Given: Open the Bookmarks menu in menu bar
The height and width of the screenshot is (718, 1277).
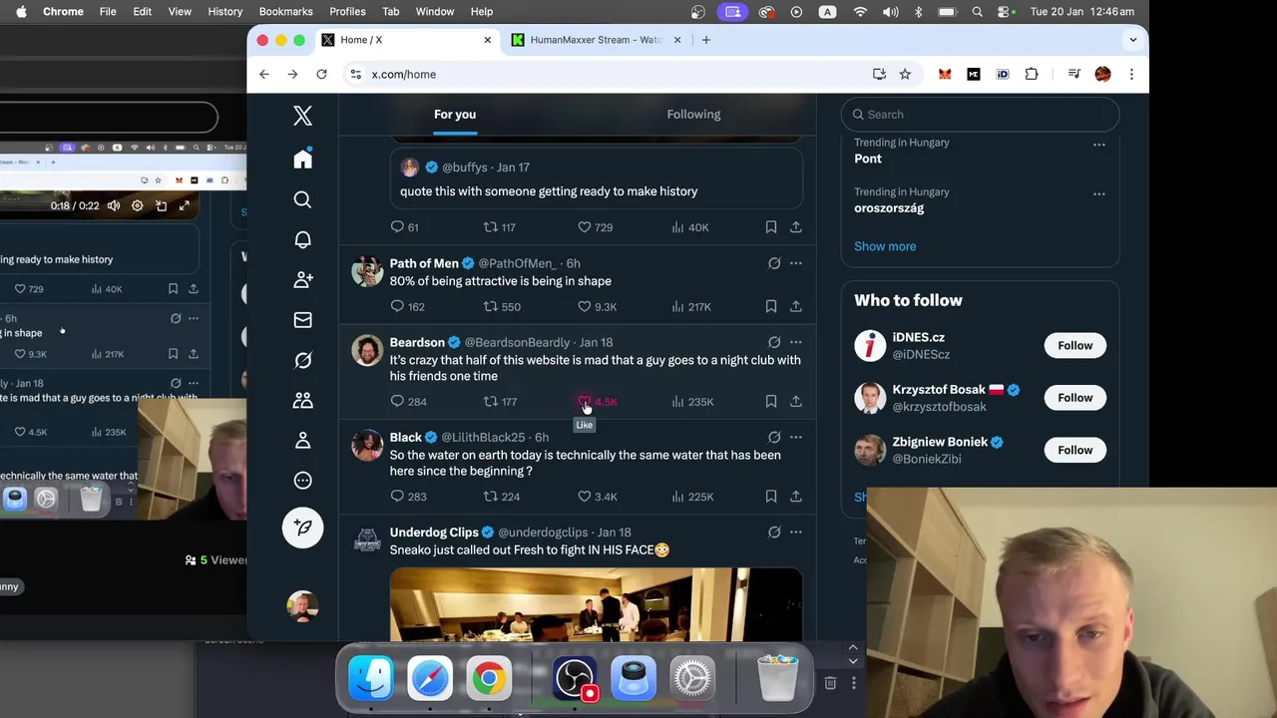Looking at the screenshot, I should pyautogui.click(x=285, y=11).
